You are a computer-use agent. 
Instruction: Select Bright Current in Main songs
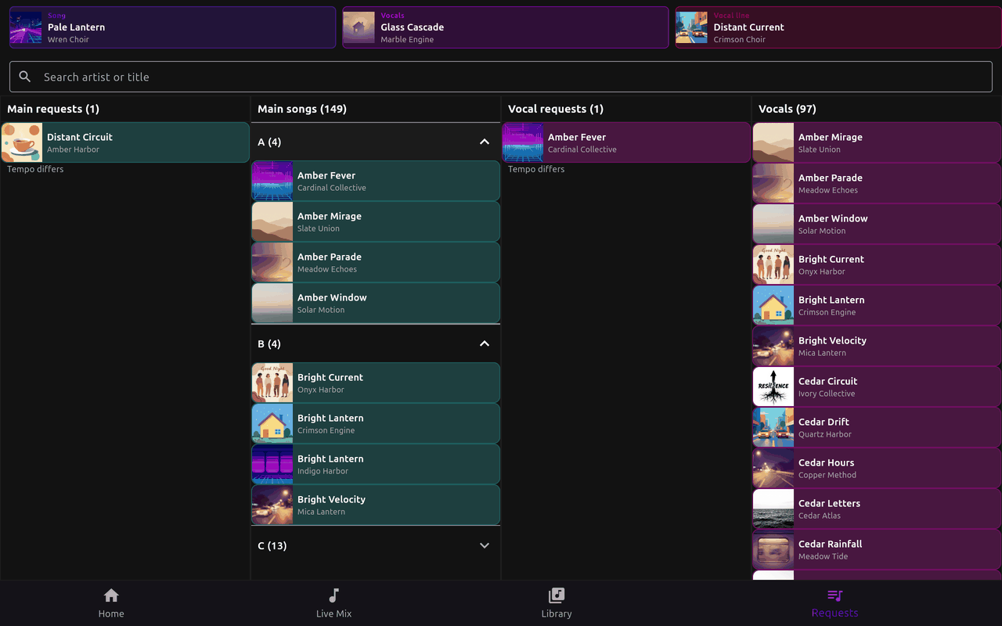tap(376, 383)
